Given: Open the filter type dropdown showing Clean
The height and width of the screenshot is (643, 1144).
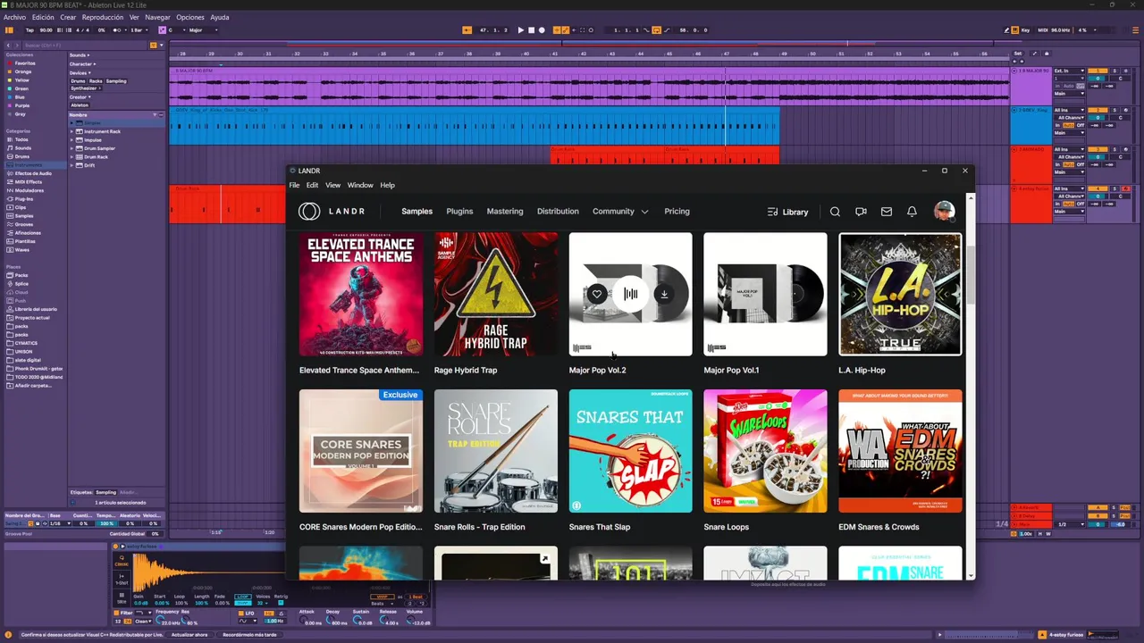Looking at the screenshot, I should (143, 621).
